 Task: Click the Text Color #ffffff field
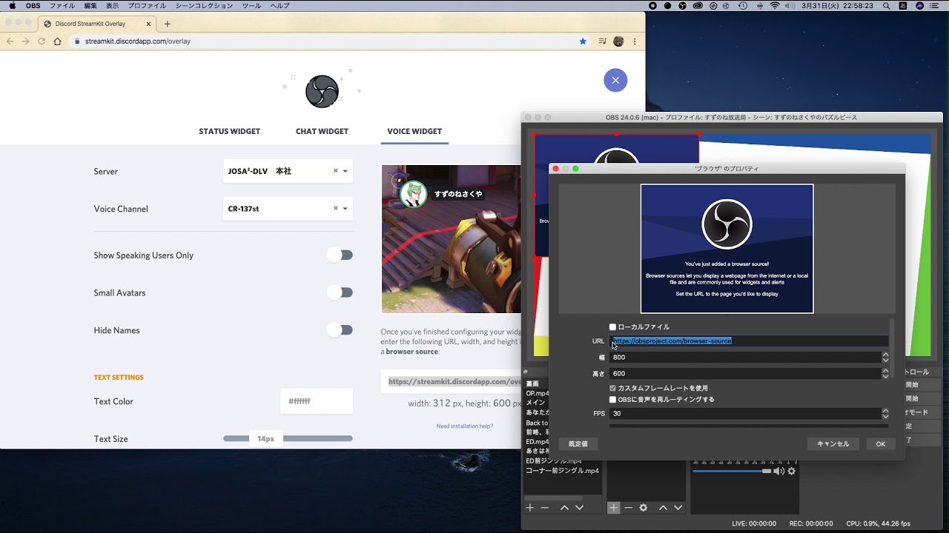coord(316,401)
